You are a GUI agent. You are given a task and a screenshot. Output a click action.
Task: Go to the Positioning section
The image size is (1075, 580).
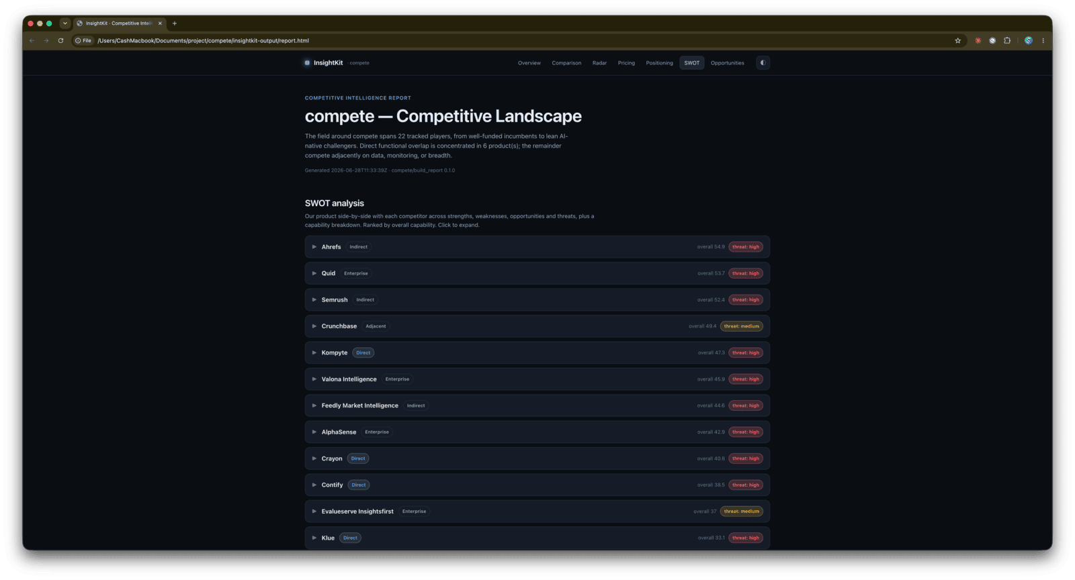659,63
